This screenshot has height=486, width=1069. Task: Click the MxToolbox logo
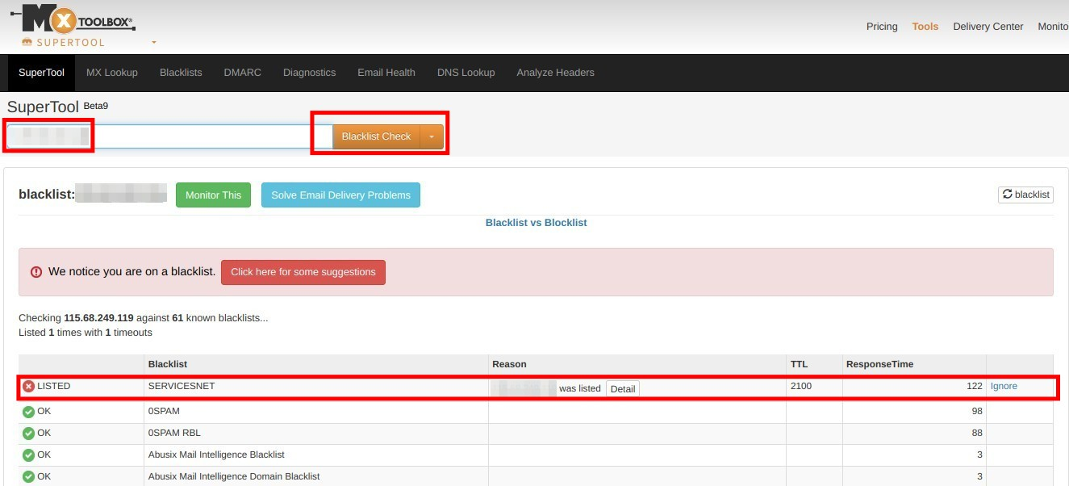tap(73, 19)
